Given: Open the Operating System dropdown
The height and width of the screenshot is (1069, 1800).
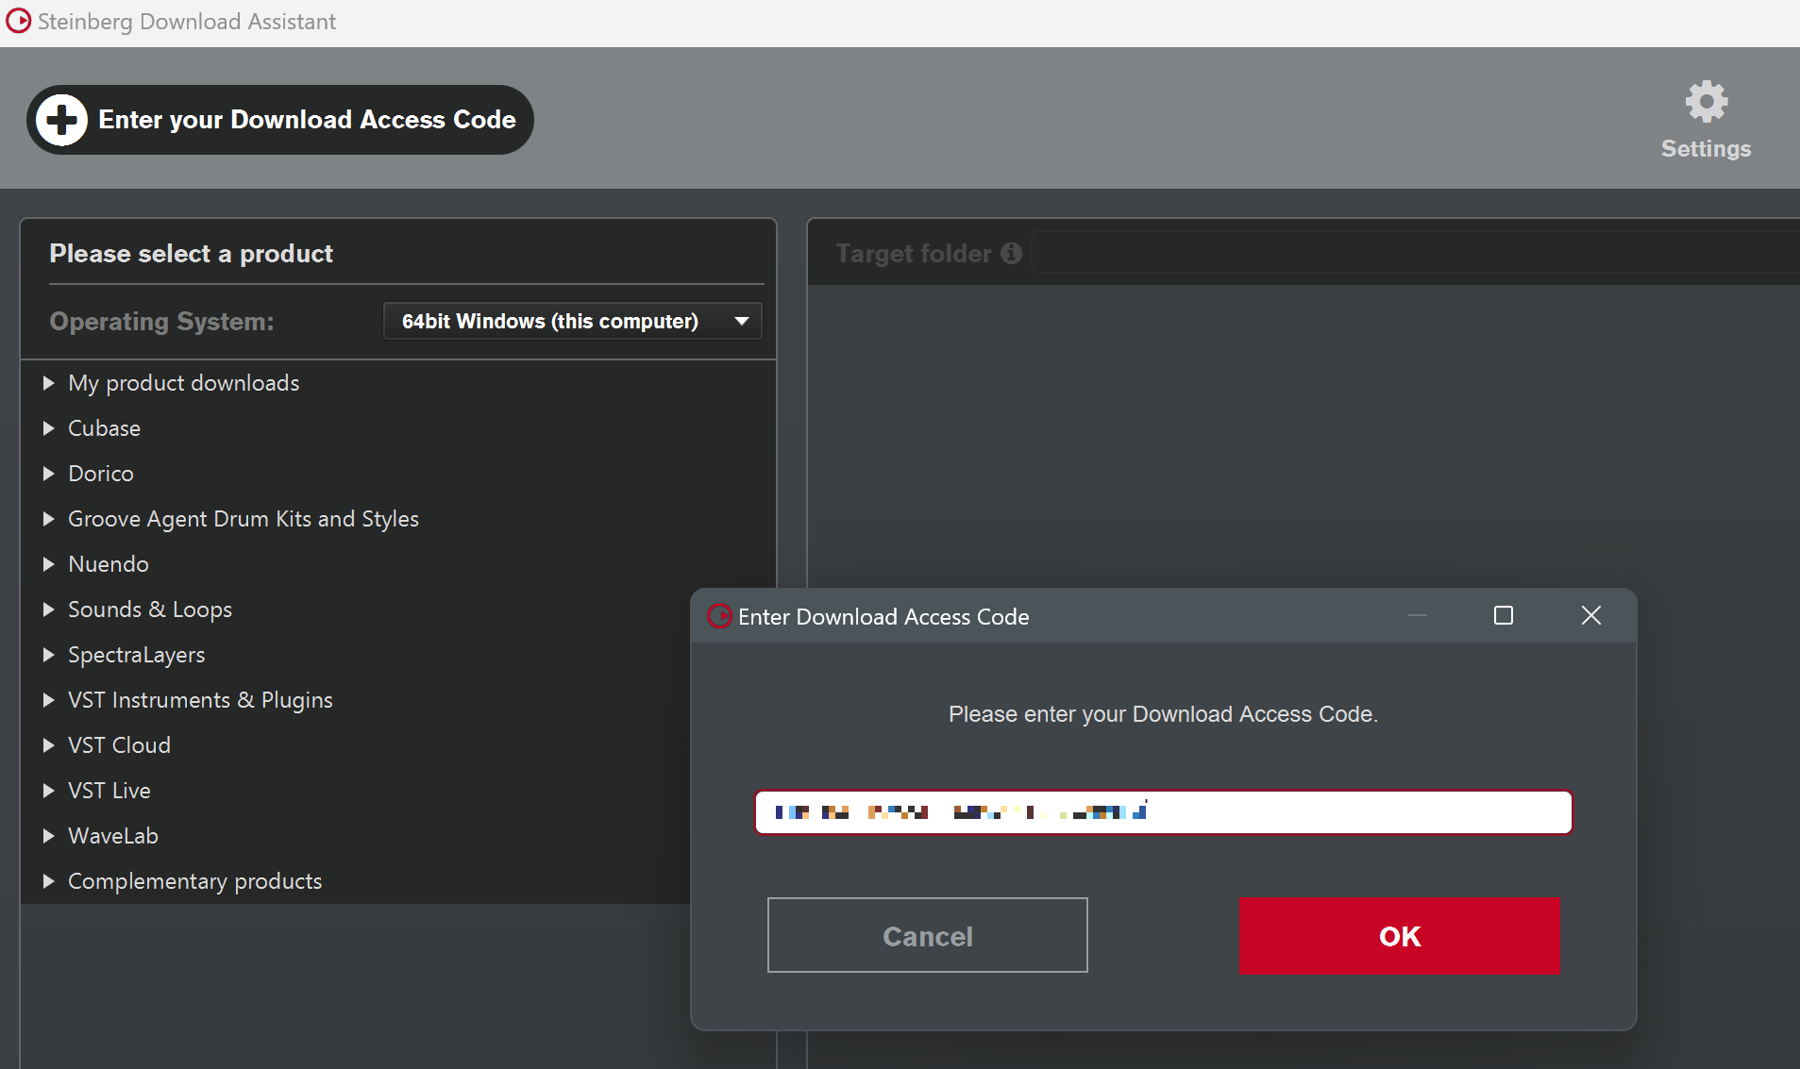Looking at the screenshot, I should pyautogui.click(x=571, y=321).
